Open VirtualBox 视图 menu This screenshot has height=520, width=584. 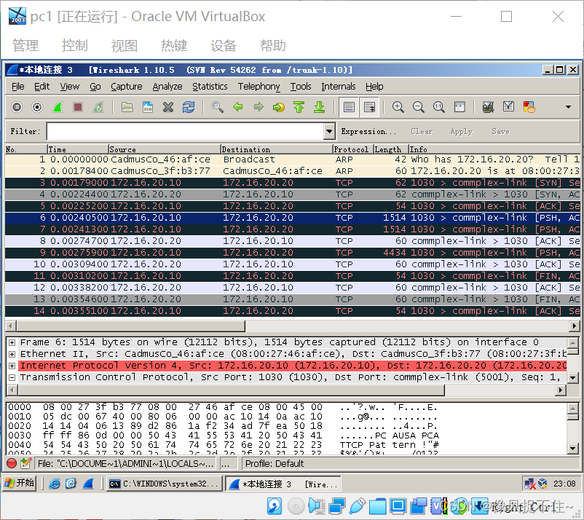(x=125, y=46)
